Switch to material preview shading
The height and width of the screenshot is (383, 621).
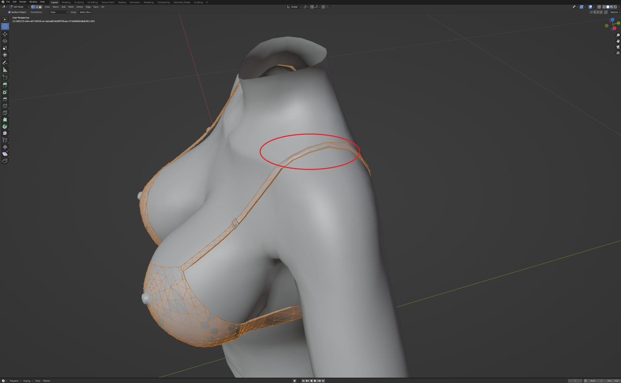(x=611, y=7)
